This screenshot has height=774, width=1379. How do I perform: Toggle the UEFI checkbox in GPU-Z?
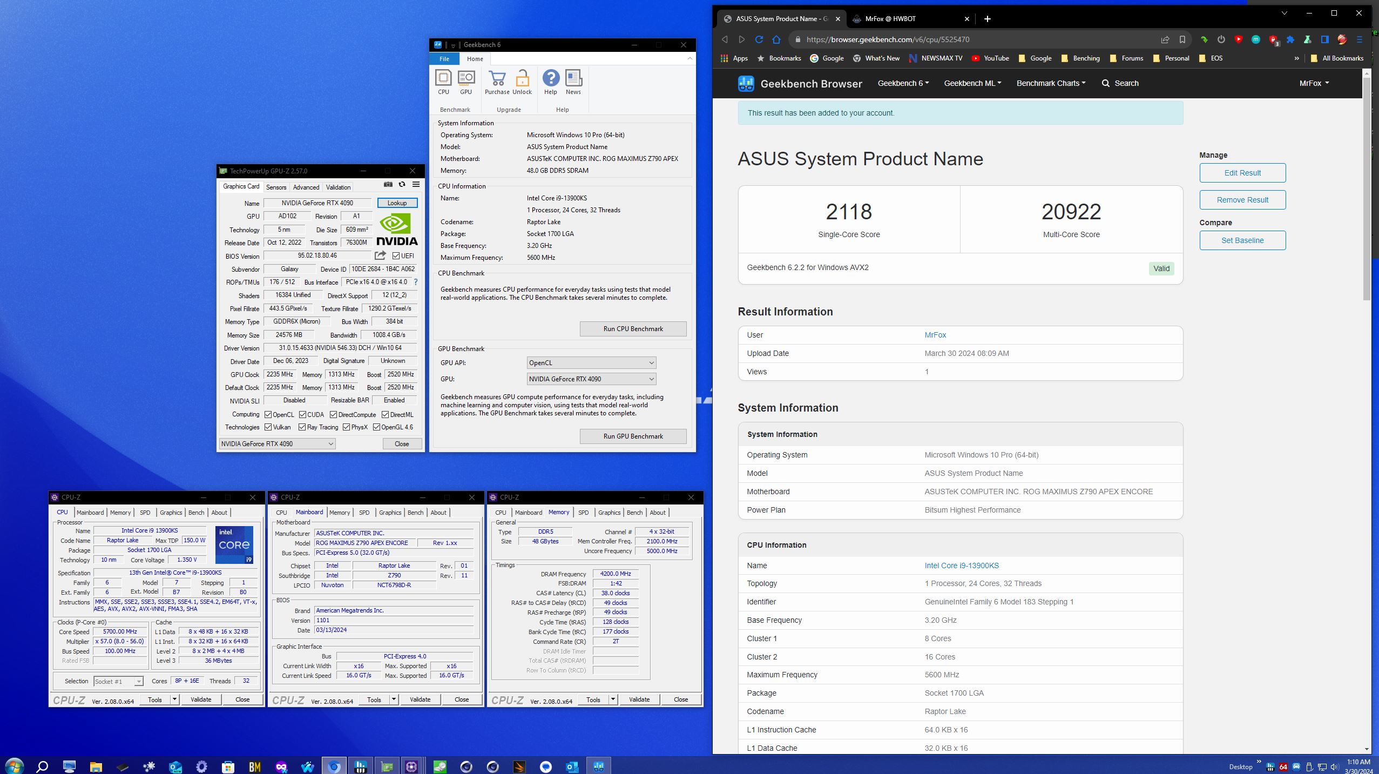pos(396,256)
